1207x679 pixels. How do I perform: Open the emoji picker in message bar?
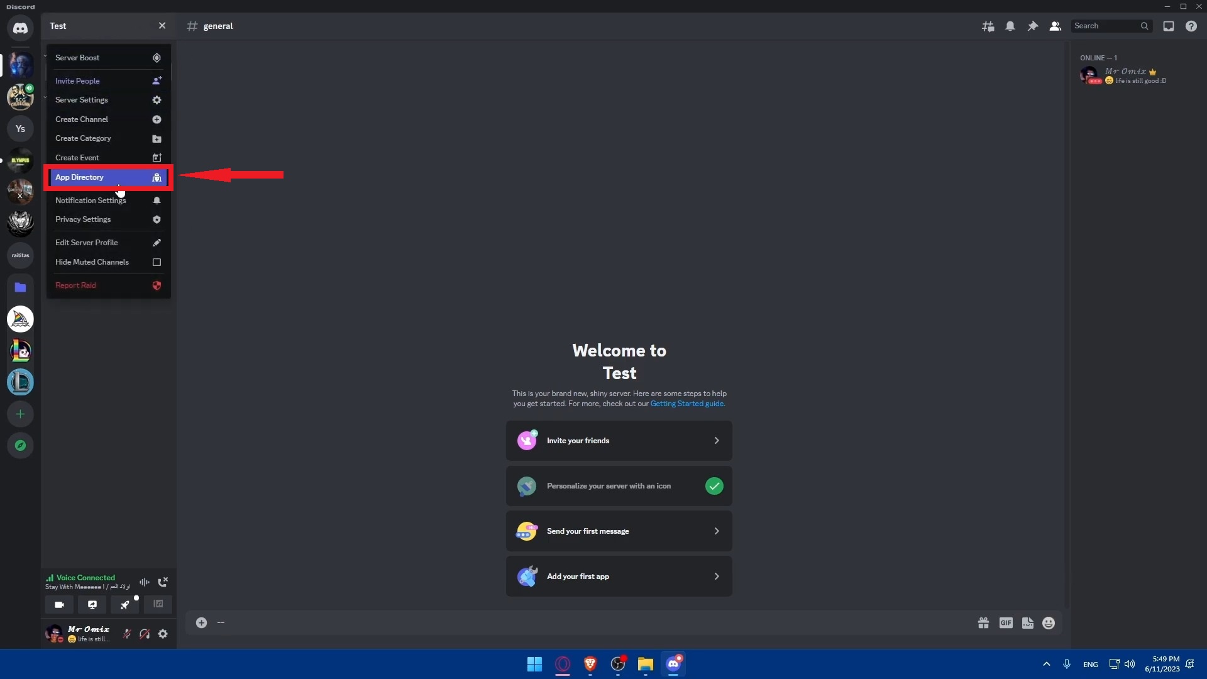(x=1049, y=623)
